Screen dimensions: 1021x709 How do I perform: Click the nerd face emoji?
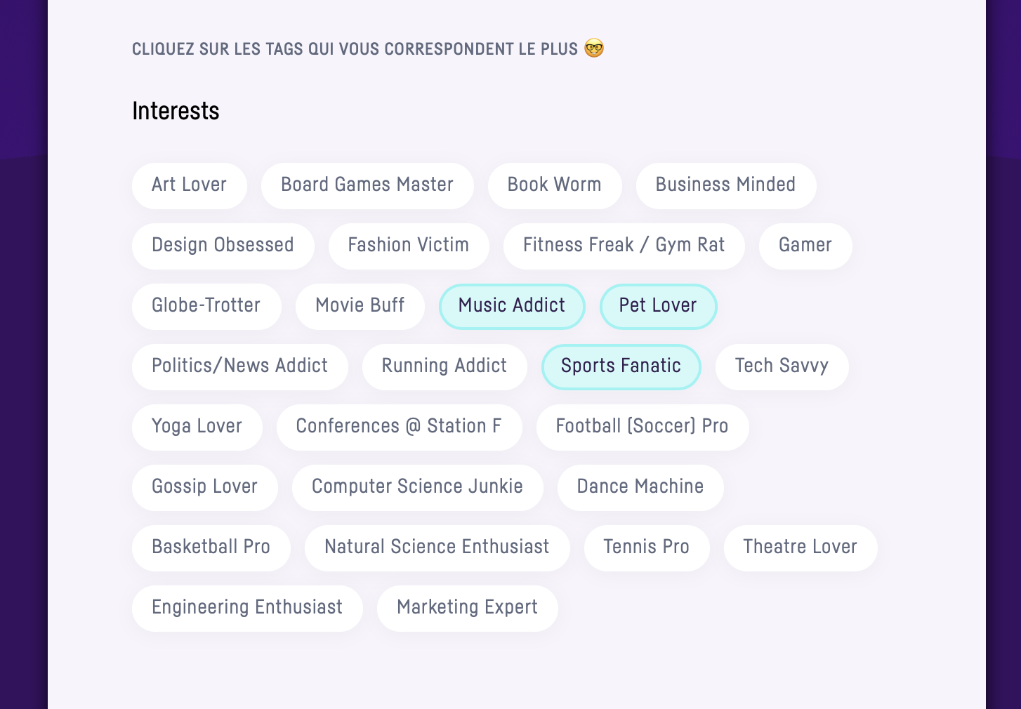(594, 48)
